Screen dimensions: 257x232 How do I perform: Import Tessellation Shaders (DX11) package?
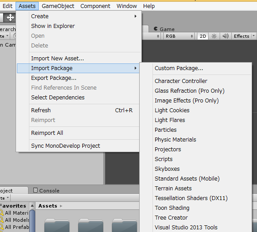pyautogui.click(x=196, y=198)
